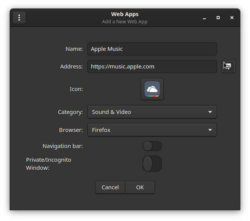This screenshot has height=221, width=250.
Task: Click the 'Icon:' label text
Action: [x=76, y=89]
